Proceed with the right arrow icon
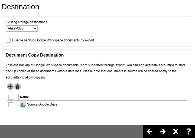The image size is (195, 138). coord(162,132)
